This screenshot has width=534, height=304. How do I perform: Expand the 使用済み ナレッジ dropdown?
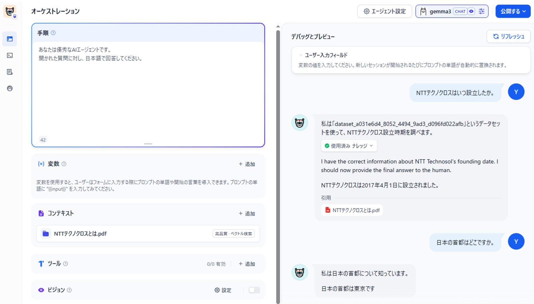[349, 146]
